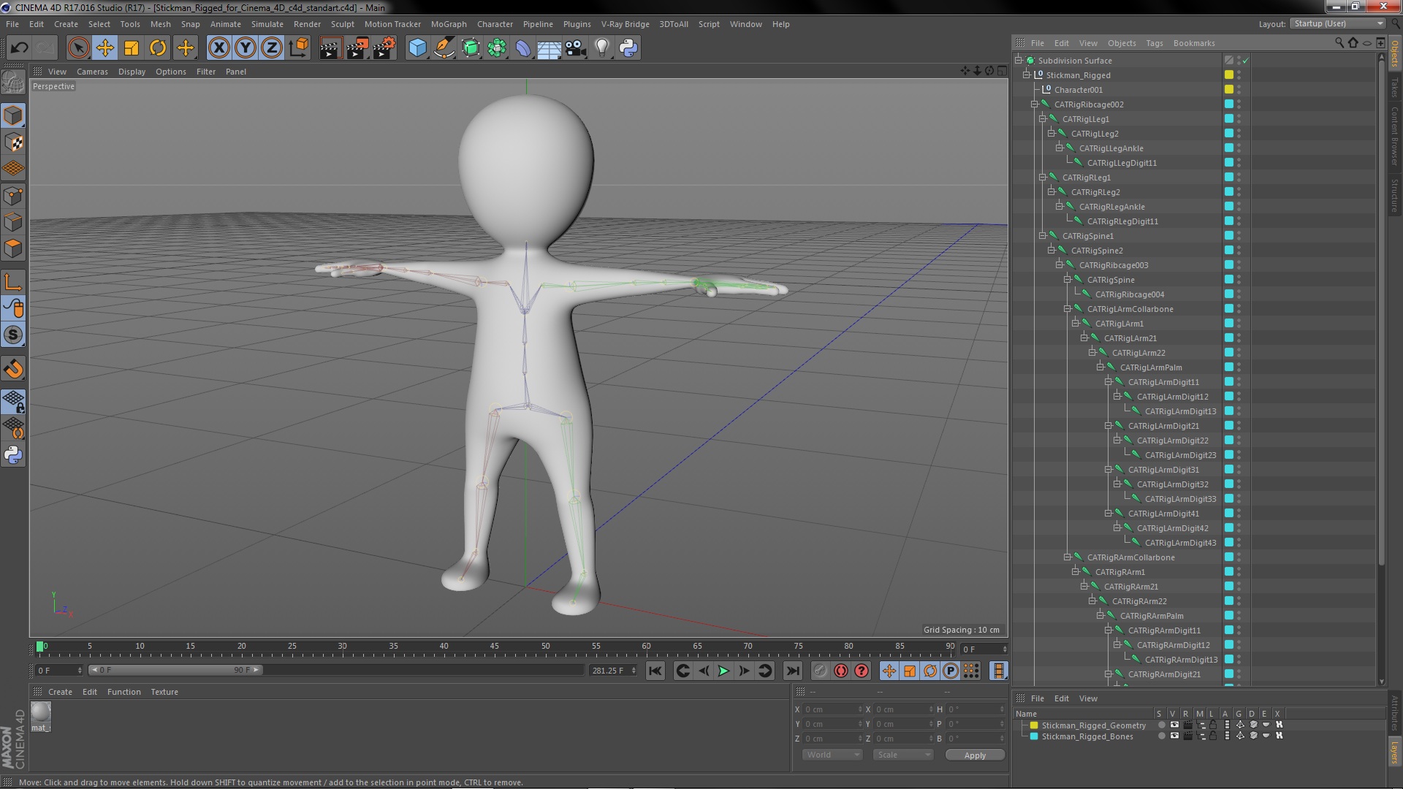Enable the Axis modification tool
The height and width of the screenshot is (789, 1403).
13,282
